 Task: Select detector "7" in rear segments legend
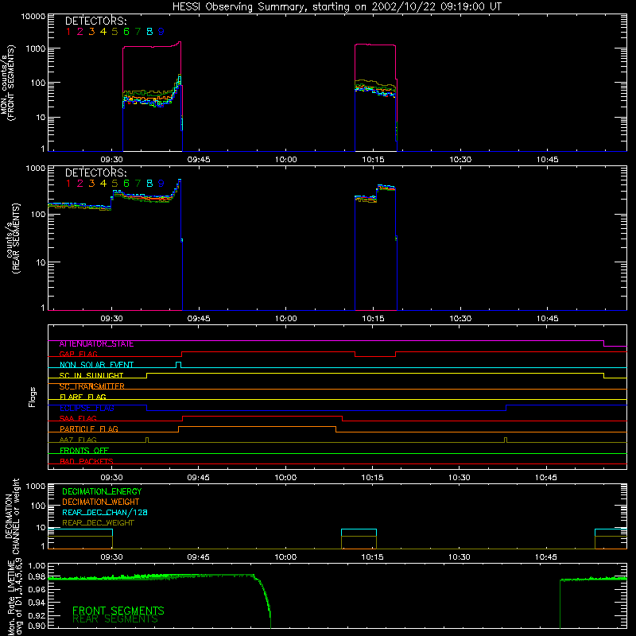coord(138,184)
